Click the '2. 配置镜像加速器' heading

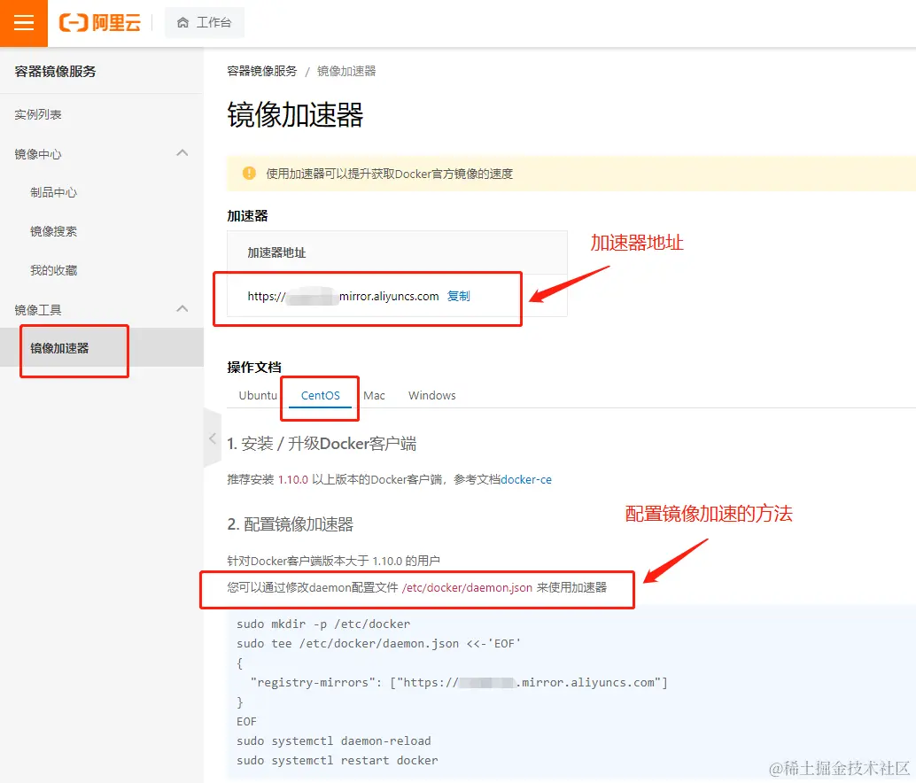click(x=291, y=524)
